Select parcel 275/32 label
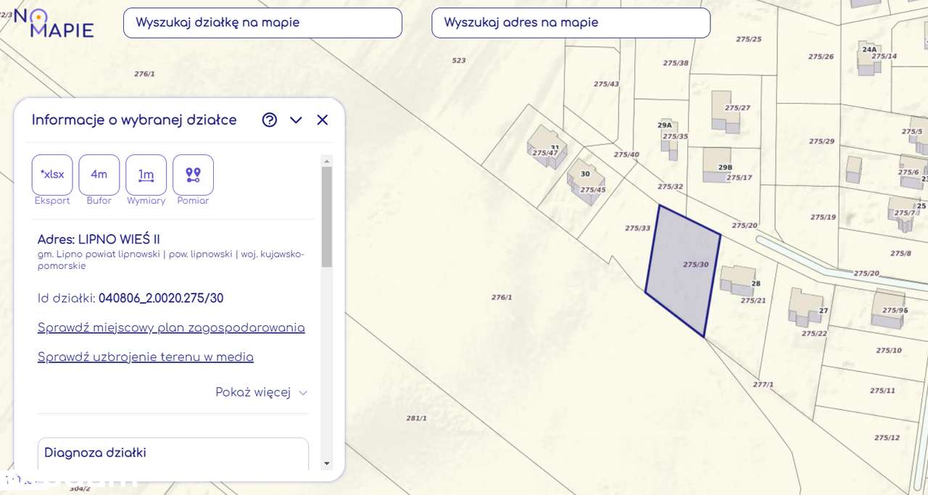Screen dimensions: 928x495 pos(671,186)
